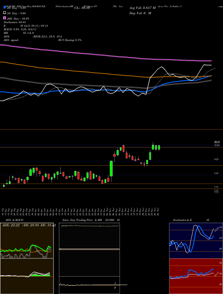Click the white 50 Day legend swatch
This screenshot has width=223, height=294.
pos(4,13)
